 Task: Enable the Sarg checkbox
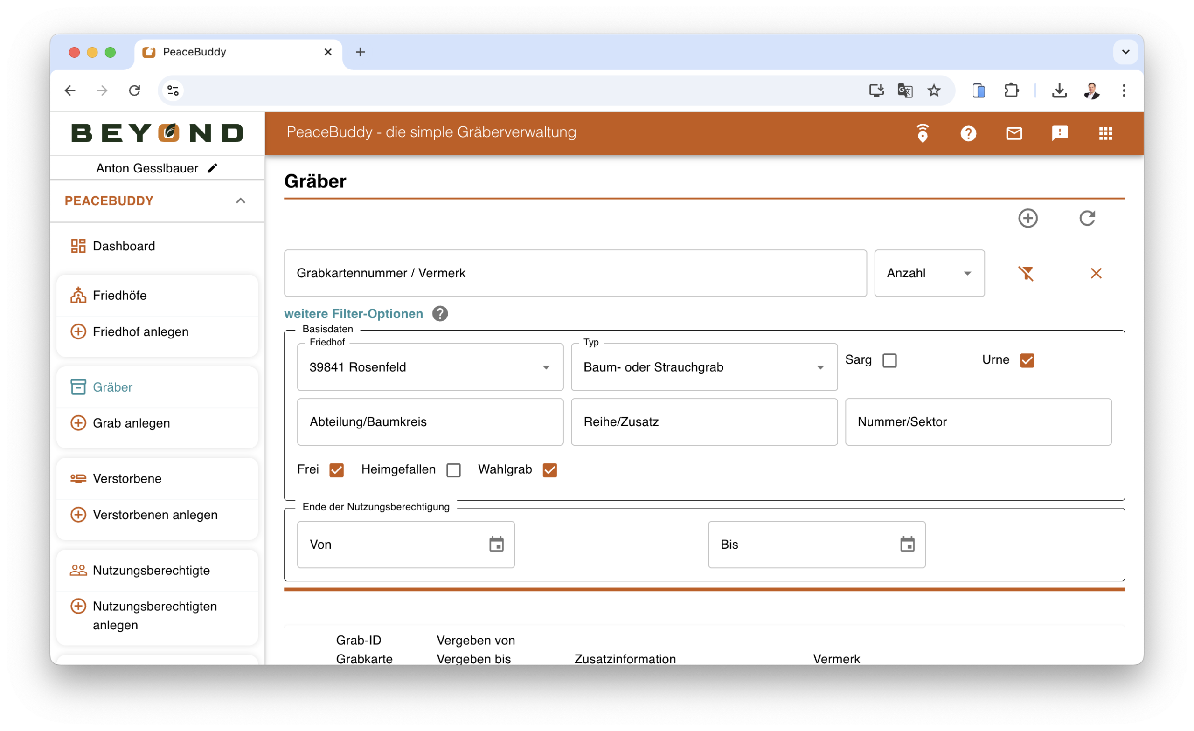coord(889,360)
